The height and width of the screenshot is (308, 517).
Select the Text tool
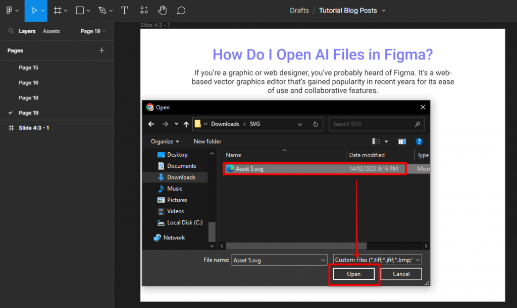click(124, 11)
